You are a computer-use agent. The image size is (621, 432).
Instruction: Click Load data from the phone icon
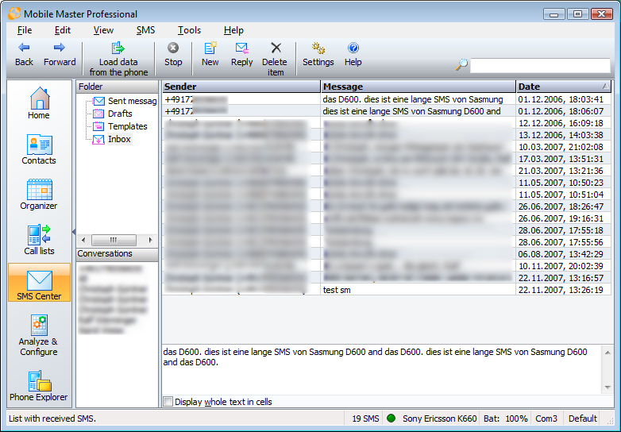pos(118,49)
